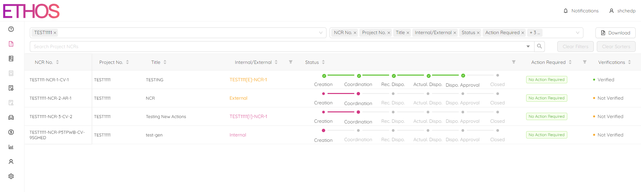Open the vehicle car icon in sidebar
The height and width of the screenshot is (192, 641).
[11, 117]
